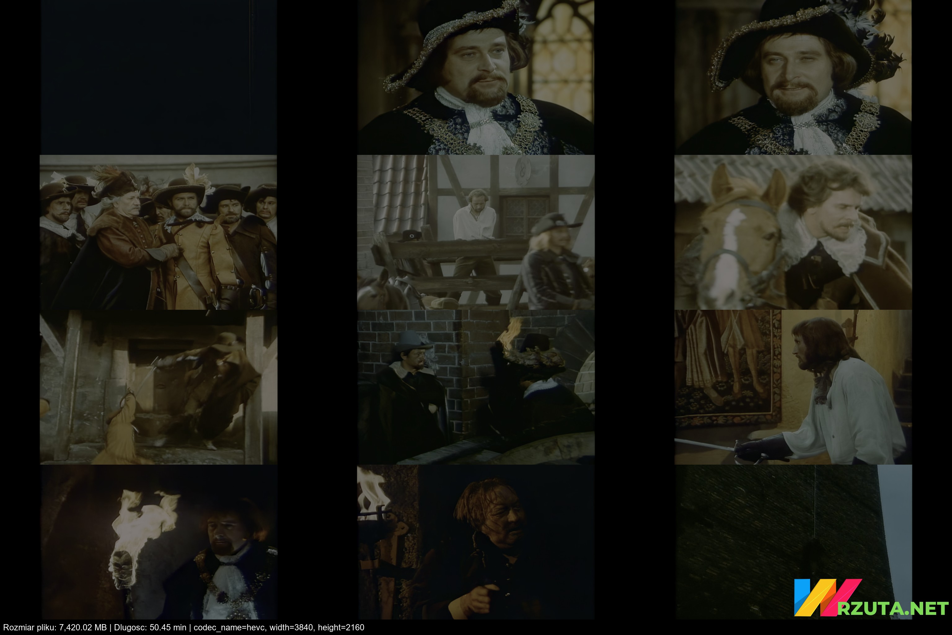Click the all-dark first thumbnail frame

click(x=158, y=77)
